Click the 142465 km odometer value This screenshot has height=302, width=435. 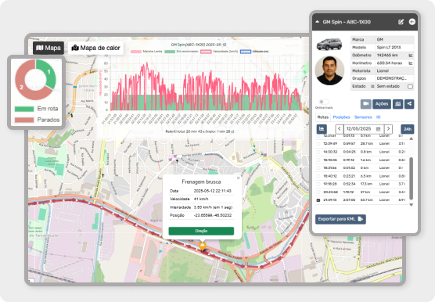388,56
